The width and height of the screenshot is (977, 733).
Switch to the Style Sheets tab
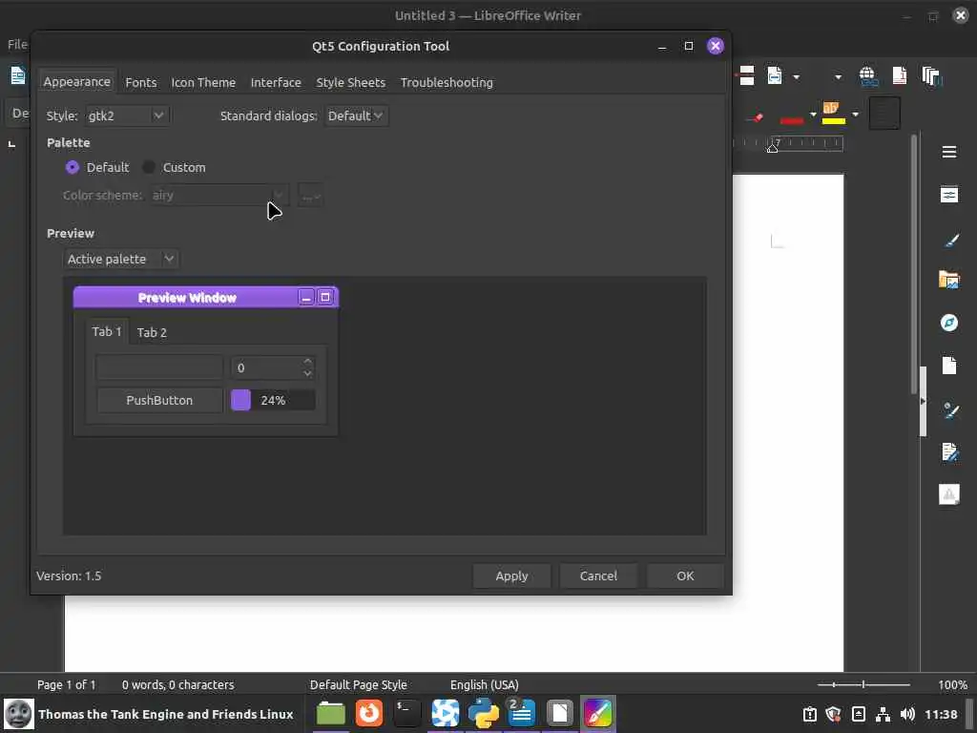[350, 82]
